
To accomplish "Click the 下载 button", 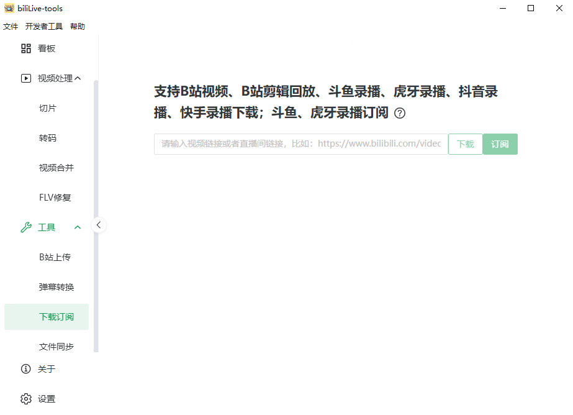I will click(465, 144).
